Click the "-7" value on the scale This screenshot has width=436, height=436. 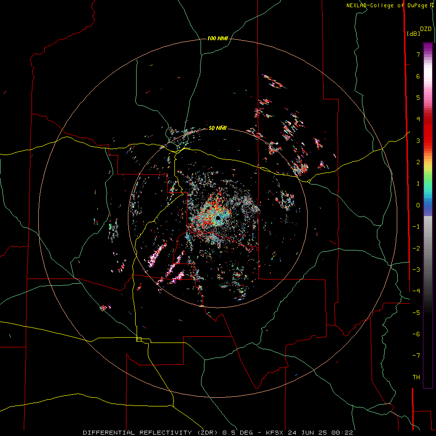(x=416, y=356)
